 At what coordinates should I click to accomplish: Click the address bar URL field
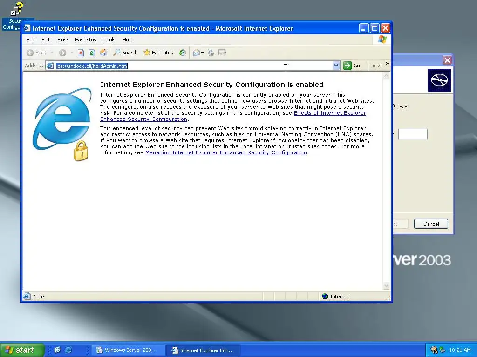click(193, 66)
